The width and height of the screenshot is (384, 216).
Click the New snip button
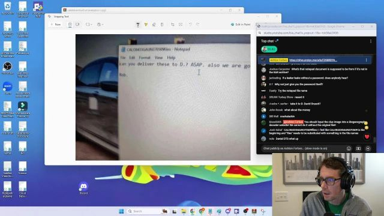coord(56,25)
